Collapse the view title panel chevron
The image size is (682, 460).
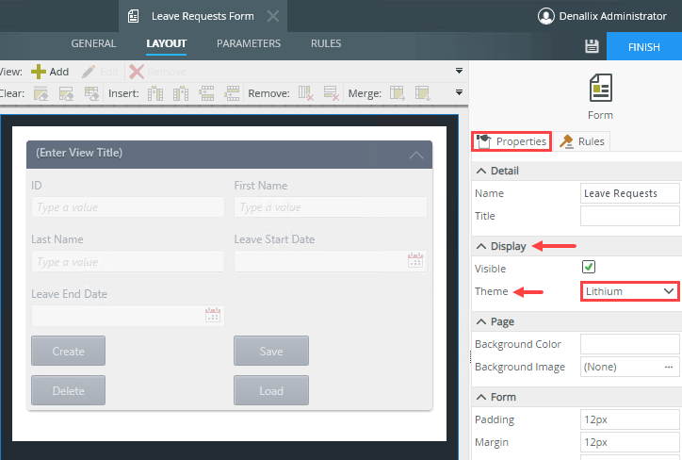coord(416,155)
